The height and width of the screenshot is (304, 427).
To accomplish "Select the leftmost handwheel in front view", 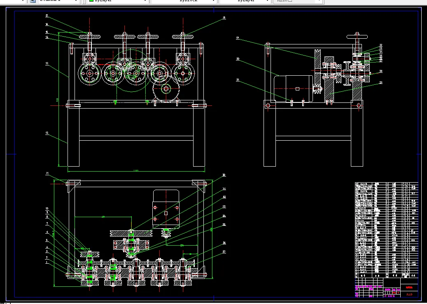I will [x=90, y=37].
